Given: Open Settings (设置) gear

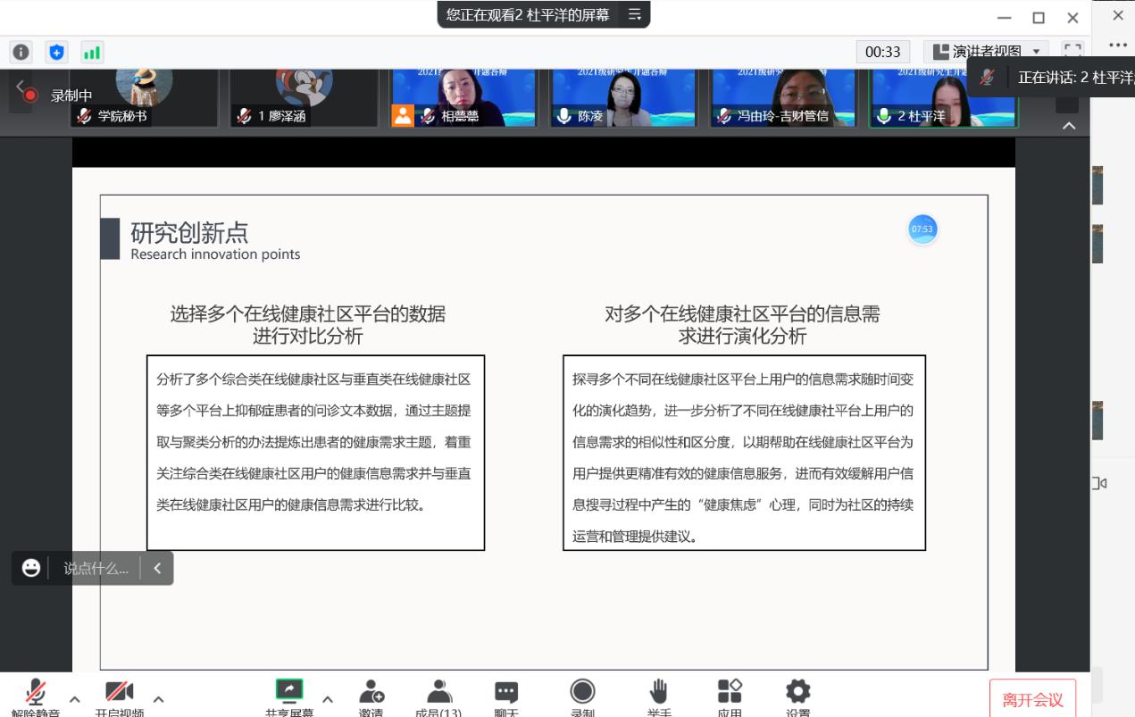Looking at the screenshot, I should [797, 695].
